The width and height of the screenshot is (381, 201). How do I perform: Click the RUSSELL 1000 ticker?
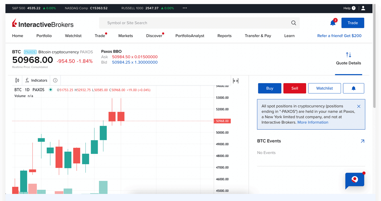[x=148, y=8]
